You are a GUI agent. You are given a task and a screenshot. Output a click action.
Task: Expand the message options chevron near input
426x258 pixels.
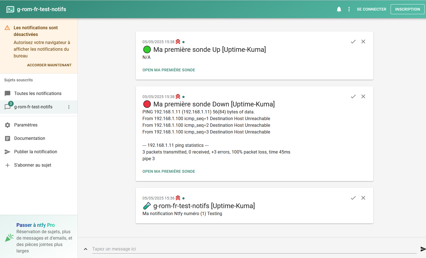(86, 249)
